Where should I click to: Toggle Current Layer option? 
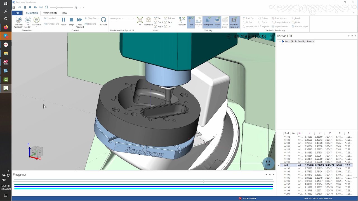click(x=300, y=27)
